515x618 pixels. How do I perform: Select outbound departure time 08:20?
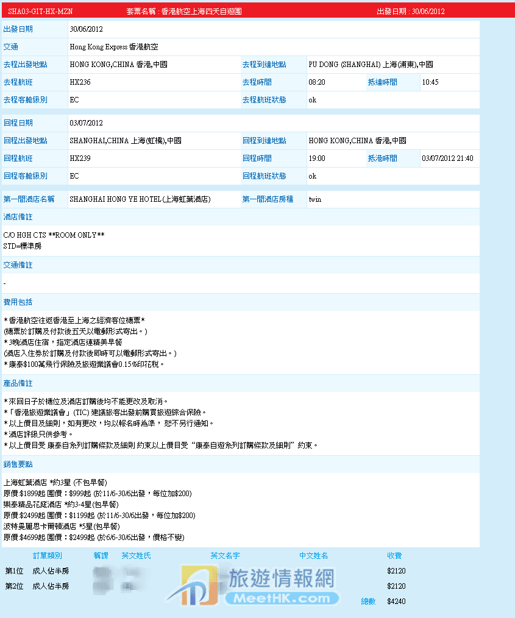[x=317, y=82]
